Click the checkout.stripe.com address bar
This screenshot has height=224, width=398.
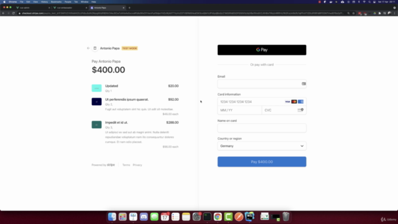click(182, 13)
